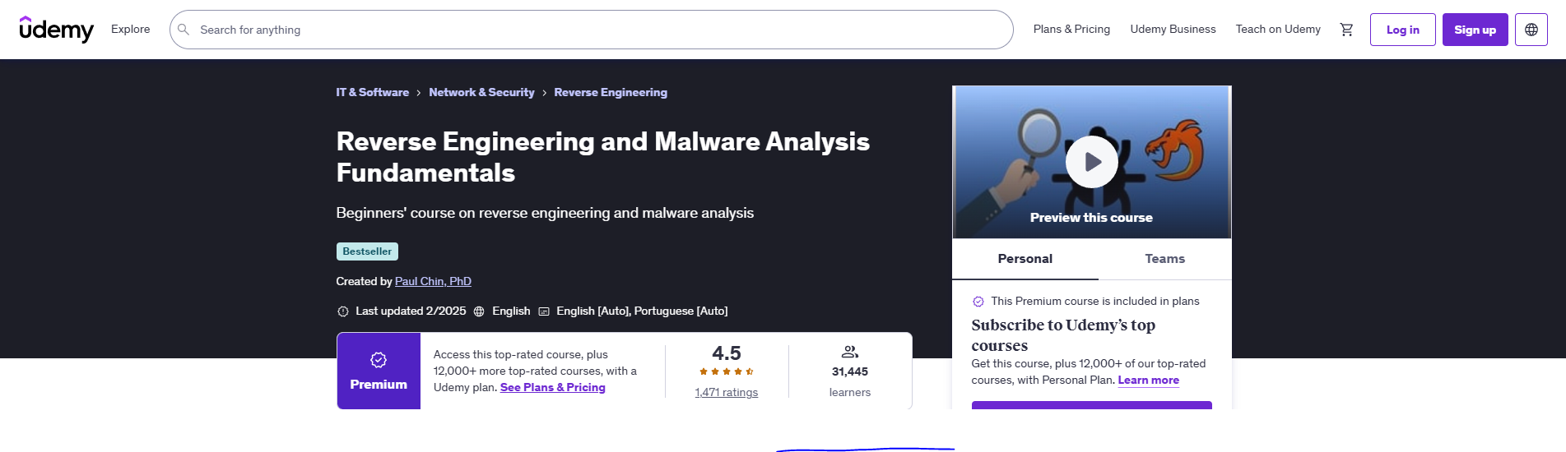The height and width of the screenshot is (452, 1566).
Task: Open Plans & Pricing
Action: click(x=1071, y=29)
